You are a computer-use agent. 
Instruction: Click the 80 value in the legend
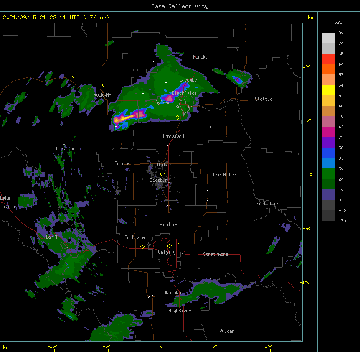coord(341,33)
